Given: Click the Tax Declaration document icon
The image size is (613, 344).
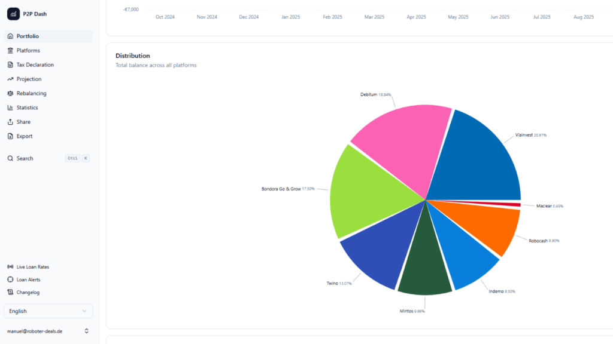Looking at the screenshot, I should (x=10, y=65).
